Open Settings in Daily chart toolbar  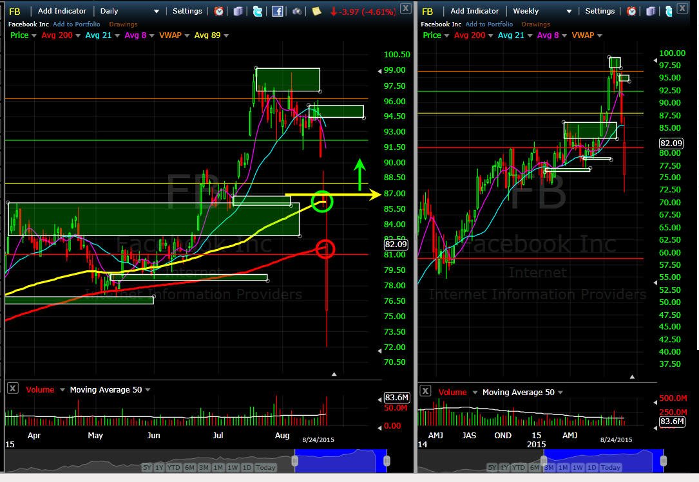point(187,11)
